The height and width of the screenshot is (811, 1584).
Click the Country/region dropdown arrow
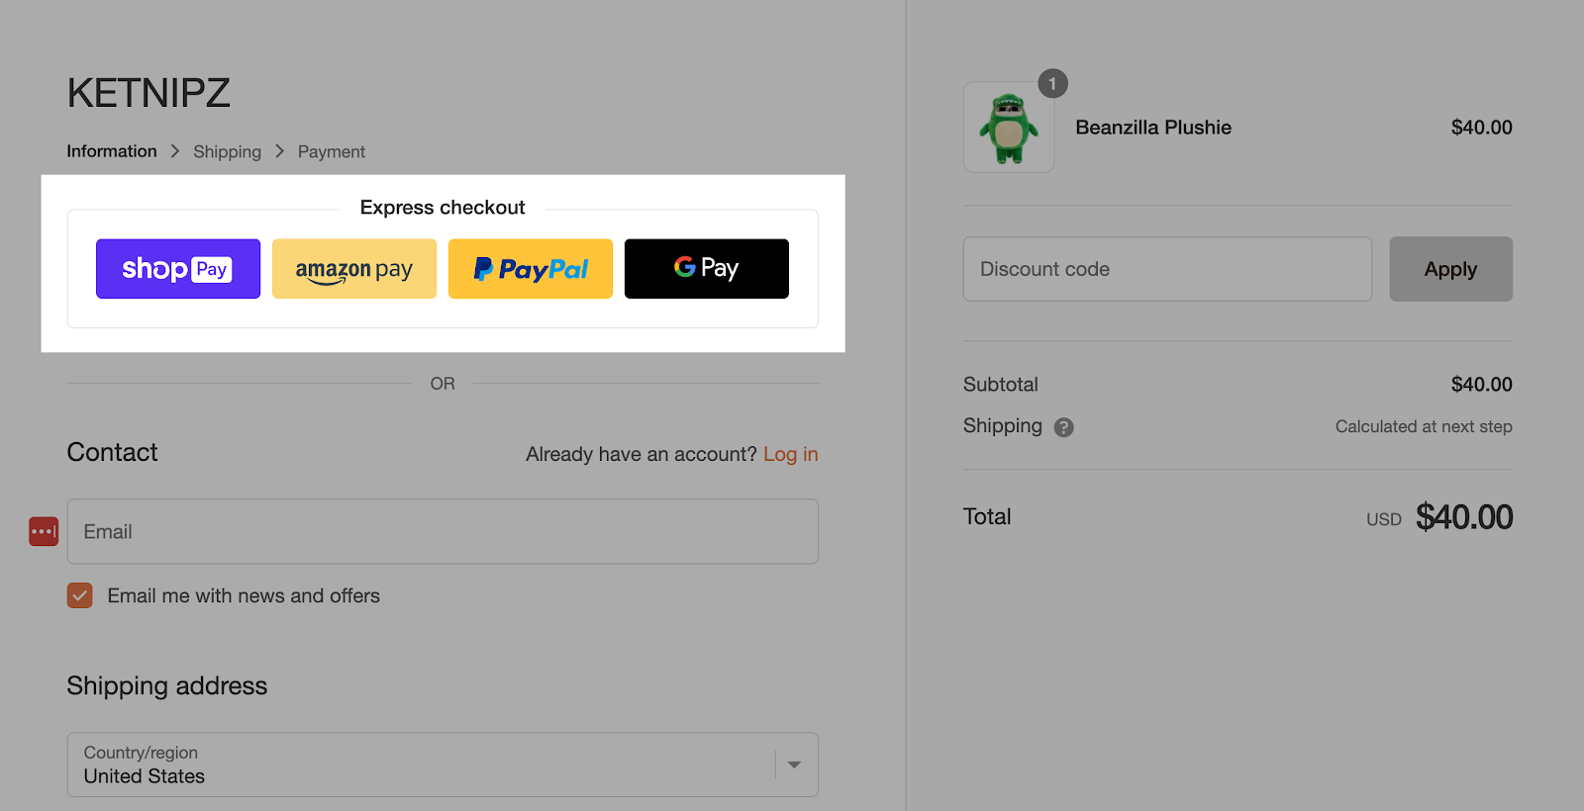pos(792,764)
